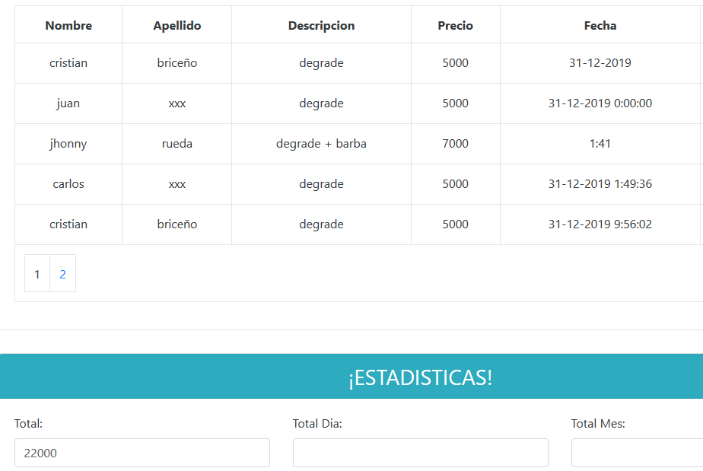Click date cell 31-12-2019 9:56:02

pyautogui.click(x=600, y=224)
